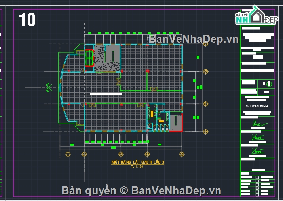Click the lowest grid axis bubble right of plan

coord(206,132)
